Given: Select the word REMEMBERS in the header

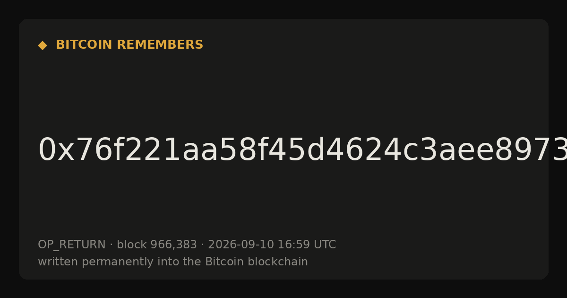Looking at the screenshot, I should coord(160,45).
